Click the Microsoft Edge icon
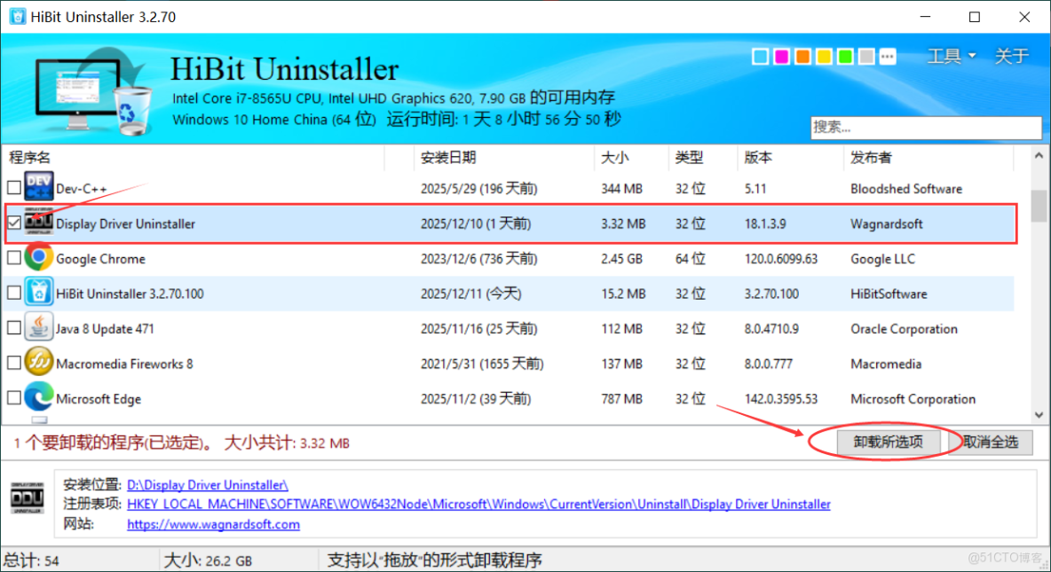The image size is (1051, 572). [39, 398]
